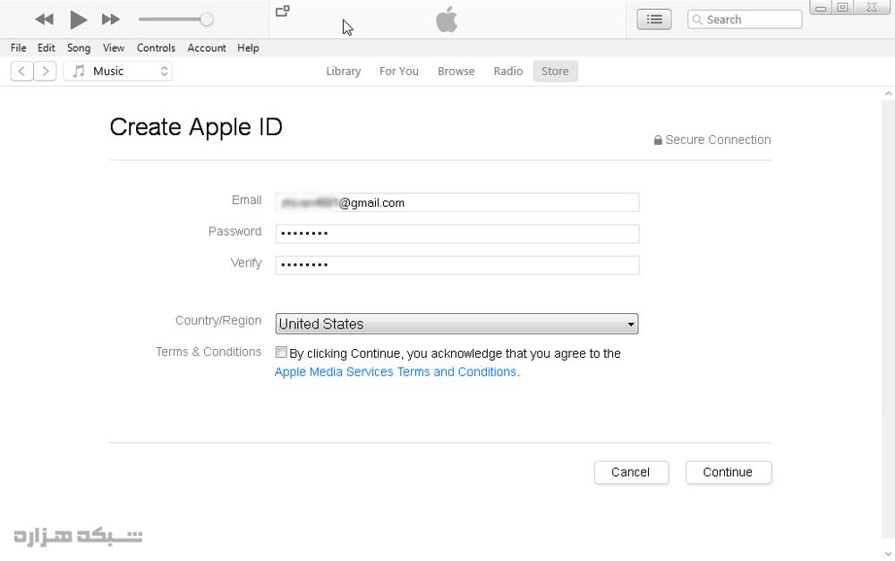Adjust the volume slider knob
Viewport: 895px width, 561px height.
pyautogui.click(x=207, y=20)
